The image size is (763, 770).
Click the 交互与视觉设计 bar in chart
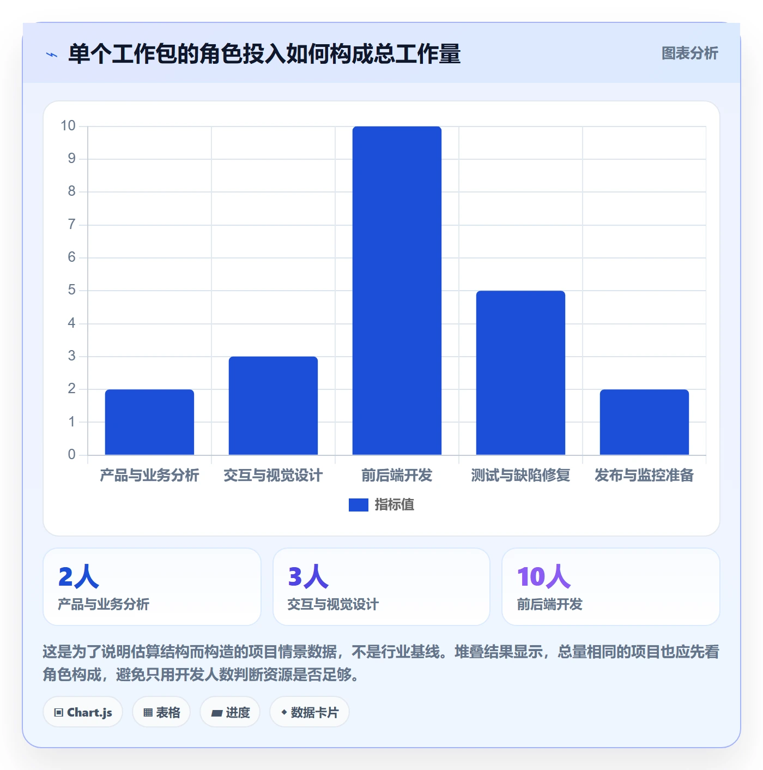[x=273, y=406]
